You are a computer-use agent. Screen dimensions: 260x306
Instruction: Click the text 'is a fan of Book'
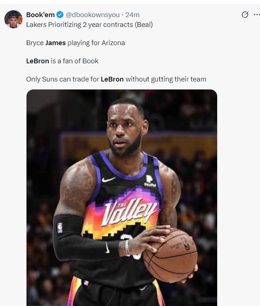click(x=74, y=61)
